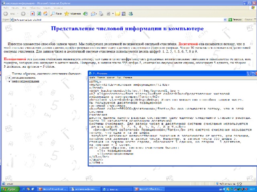Click inside the browser address bar field
This screenshot has width=257, height=192.
[x=120, y=19]
